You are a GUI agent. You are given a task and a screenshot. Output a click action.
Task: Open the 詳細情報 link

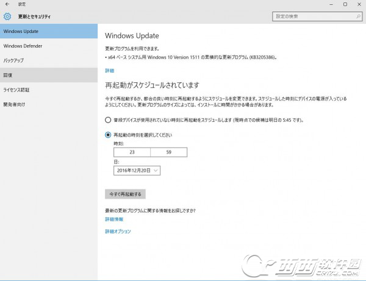click(114, 219)
